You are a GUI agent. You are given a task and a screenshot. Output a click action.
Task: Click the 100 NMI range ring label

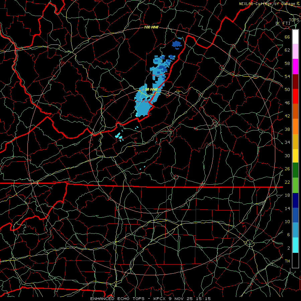tap(151, 27)
